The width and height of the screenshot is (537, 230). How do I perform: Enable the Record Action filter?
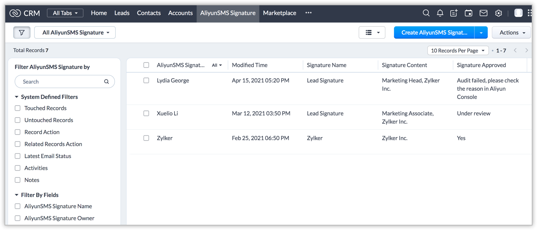coord(18,132)
